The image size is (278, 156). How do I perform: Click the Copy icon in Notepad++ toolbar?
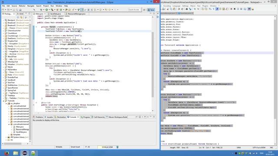pyautogui.click(x=171, y=9)
